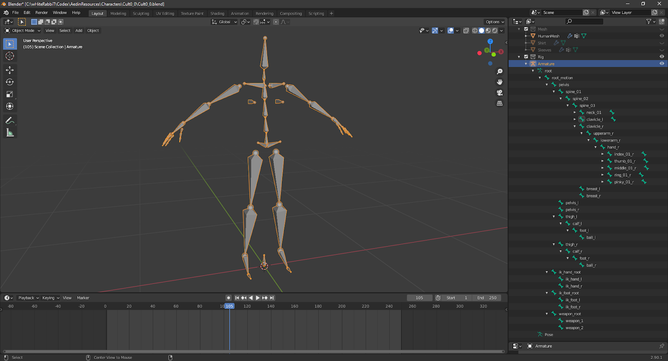Image resolution: width=668 pixels, height=361 pixels.
Task: Activate the Annotate tool
Action: click(10, 121)
